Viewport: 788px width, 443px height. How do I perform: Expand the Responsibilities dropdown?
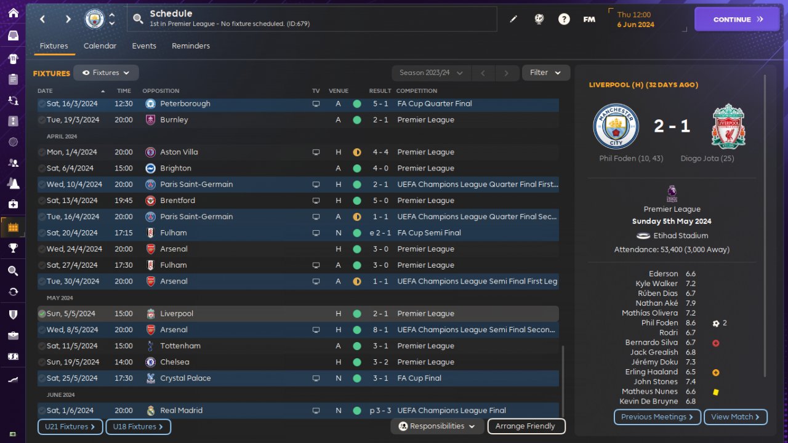click(x=437, y=426)
